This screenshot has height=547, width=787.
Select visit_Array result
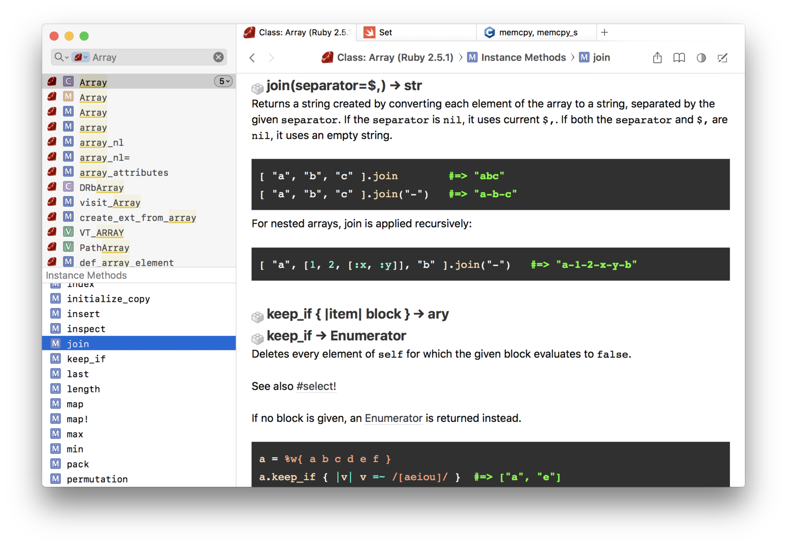[139, 203]
